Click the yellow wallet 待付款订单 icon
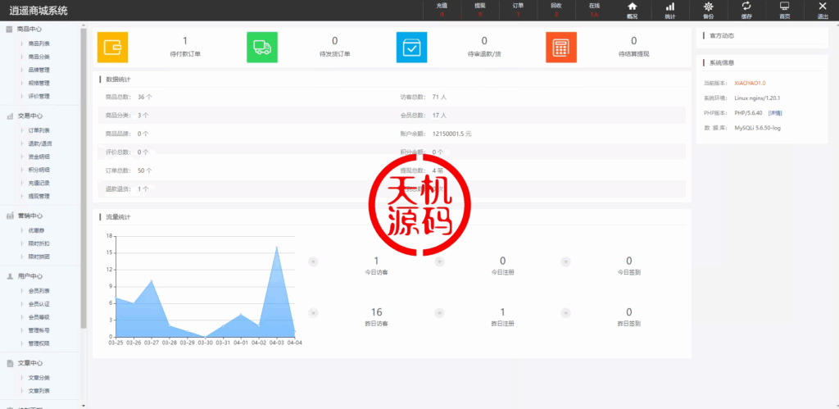839x409 pixels. coord(112,48)
